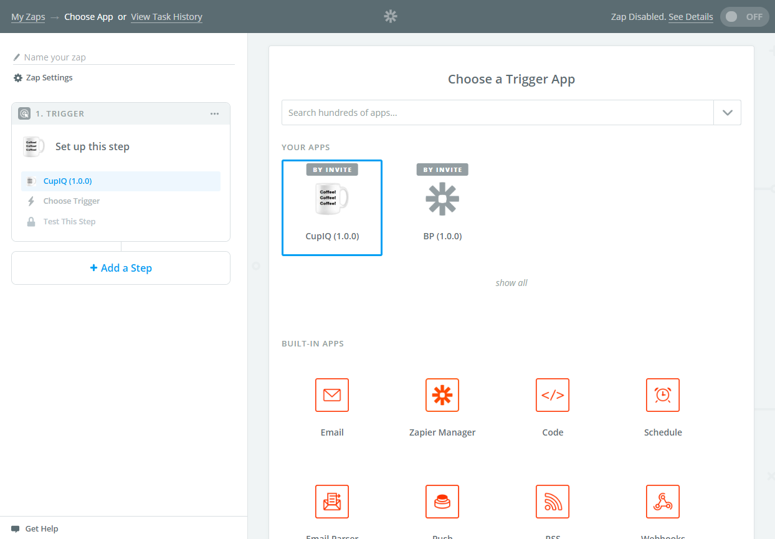Click the Code app label

(553, 432)
